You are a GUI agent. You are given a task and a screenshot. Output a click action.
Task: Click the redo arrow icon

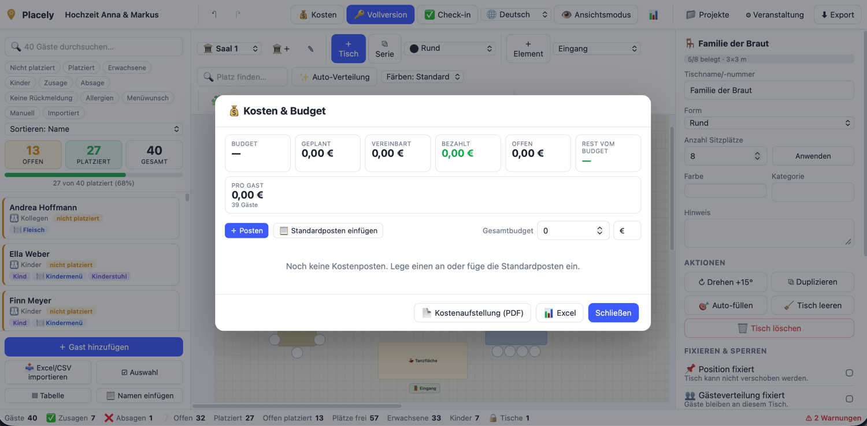point(238,14)
